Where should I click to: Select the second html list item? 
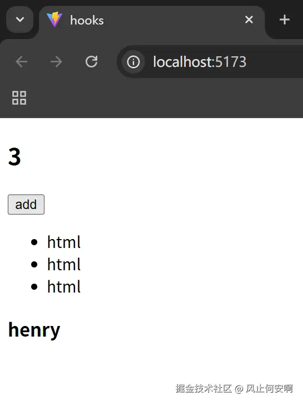64,264
